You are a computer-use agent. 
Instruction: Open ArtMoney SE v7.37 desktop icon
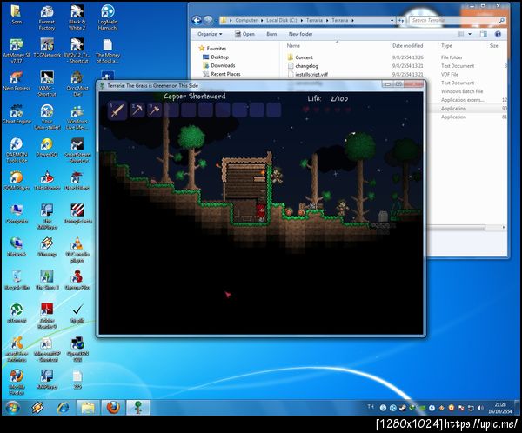[17, 50]
